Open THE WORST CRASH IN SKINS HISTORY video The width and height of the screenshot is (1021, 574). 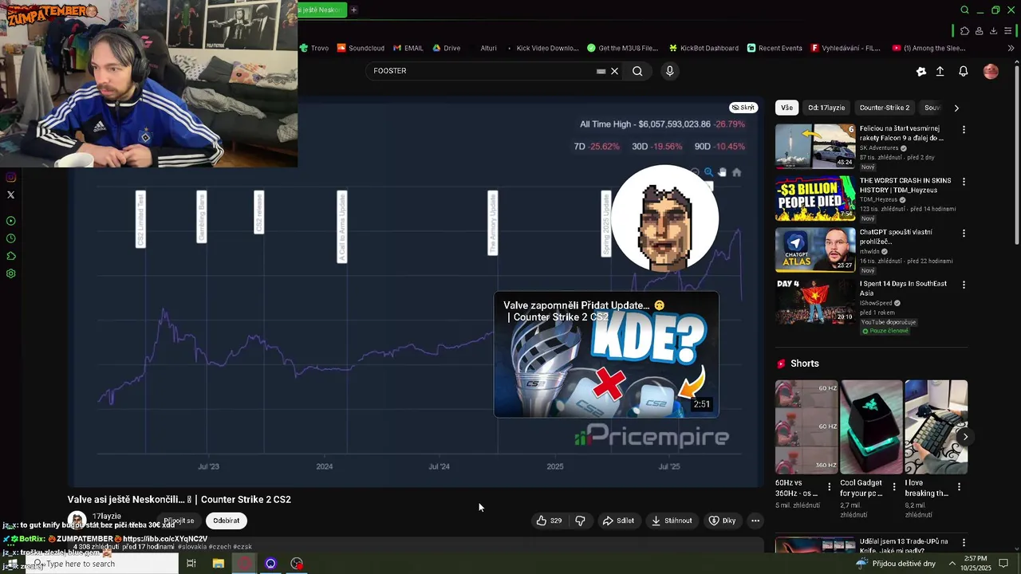pos(815,198)
